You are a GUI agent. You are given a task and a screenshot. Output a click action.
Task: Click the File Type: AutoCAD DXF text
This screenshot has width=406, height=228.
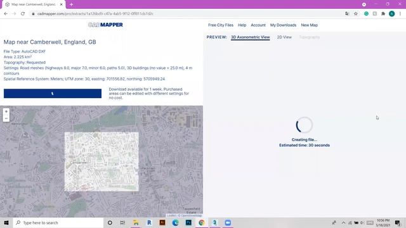25,51
